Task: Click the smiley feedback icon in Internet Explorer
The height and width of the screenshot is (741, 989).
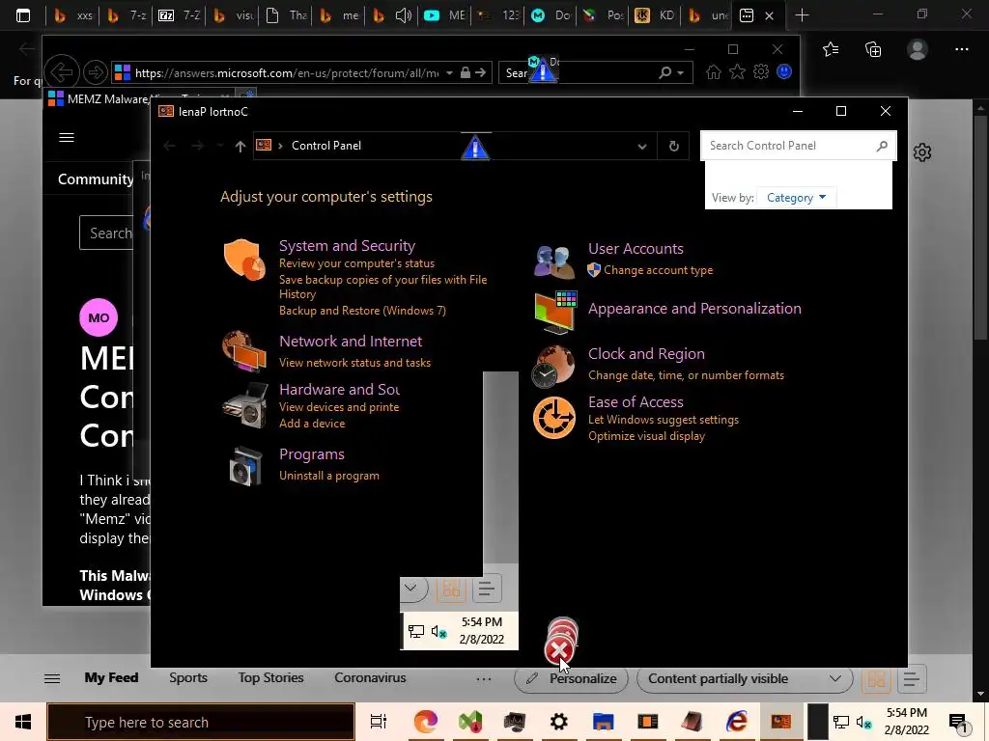Action: click(x=784, y=71)
